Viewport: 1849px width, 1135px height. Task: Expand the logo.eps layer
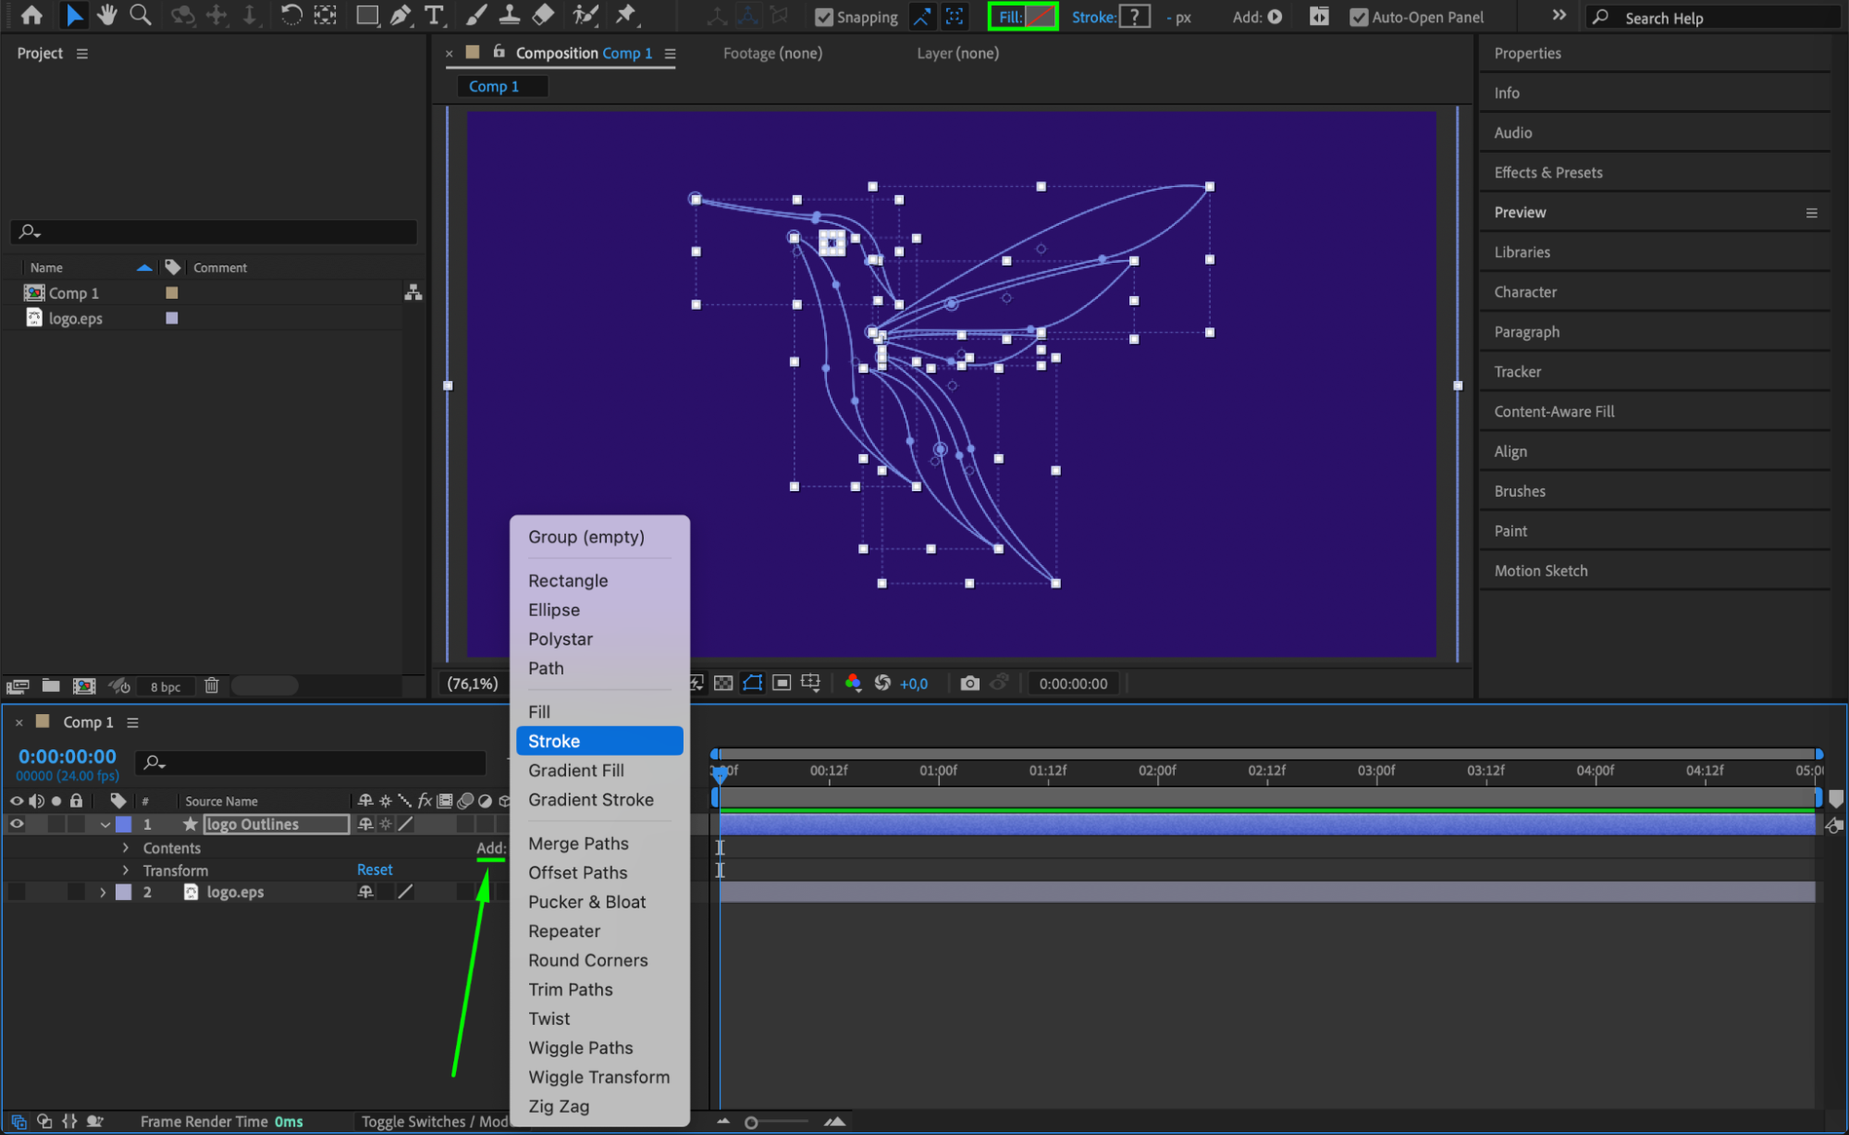tap(103, 892)
